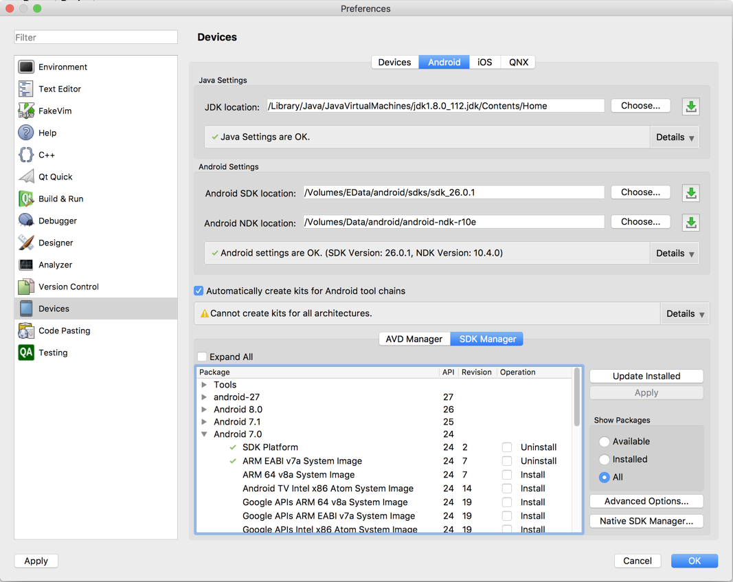Open the FakeVim settings category
Image resolution: width=733 pixels, height=582 pixels.
tap(55, 111)
